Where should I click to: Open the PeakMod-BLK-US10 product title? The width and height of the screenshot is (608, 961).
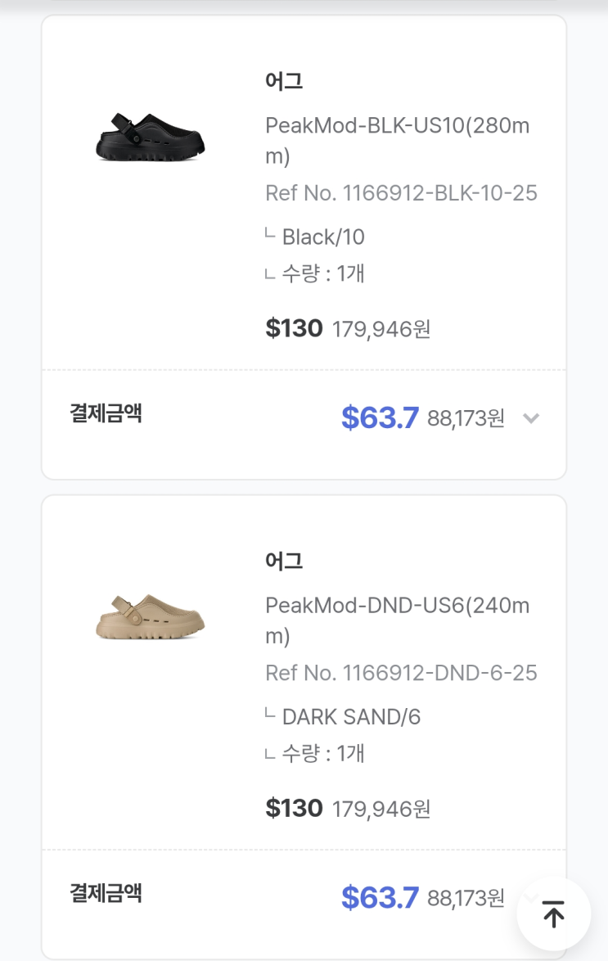[x=398, y=141]
